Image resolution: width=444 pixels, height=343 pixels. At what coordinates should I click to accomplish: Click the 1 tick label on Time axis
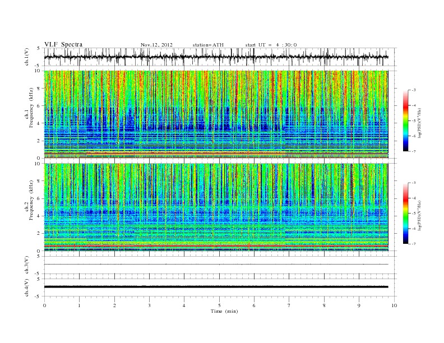click(x=79, y=305)
